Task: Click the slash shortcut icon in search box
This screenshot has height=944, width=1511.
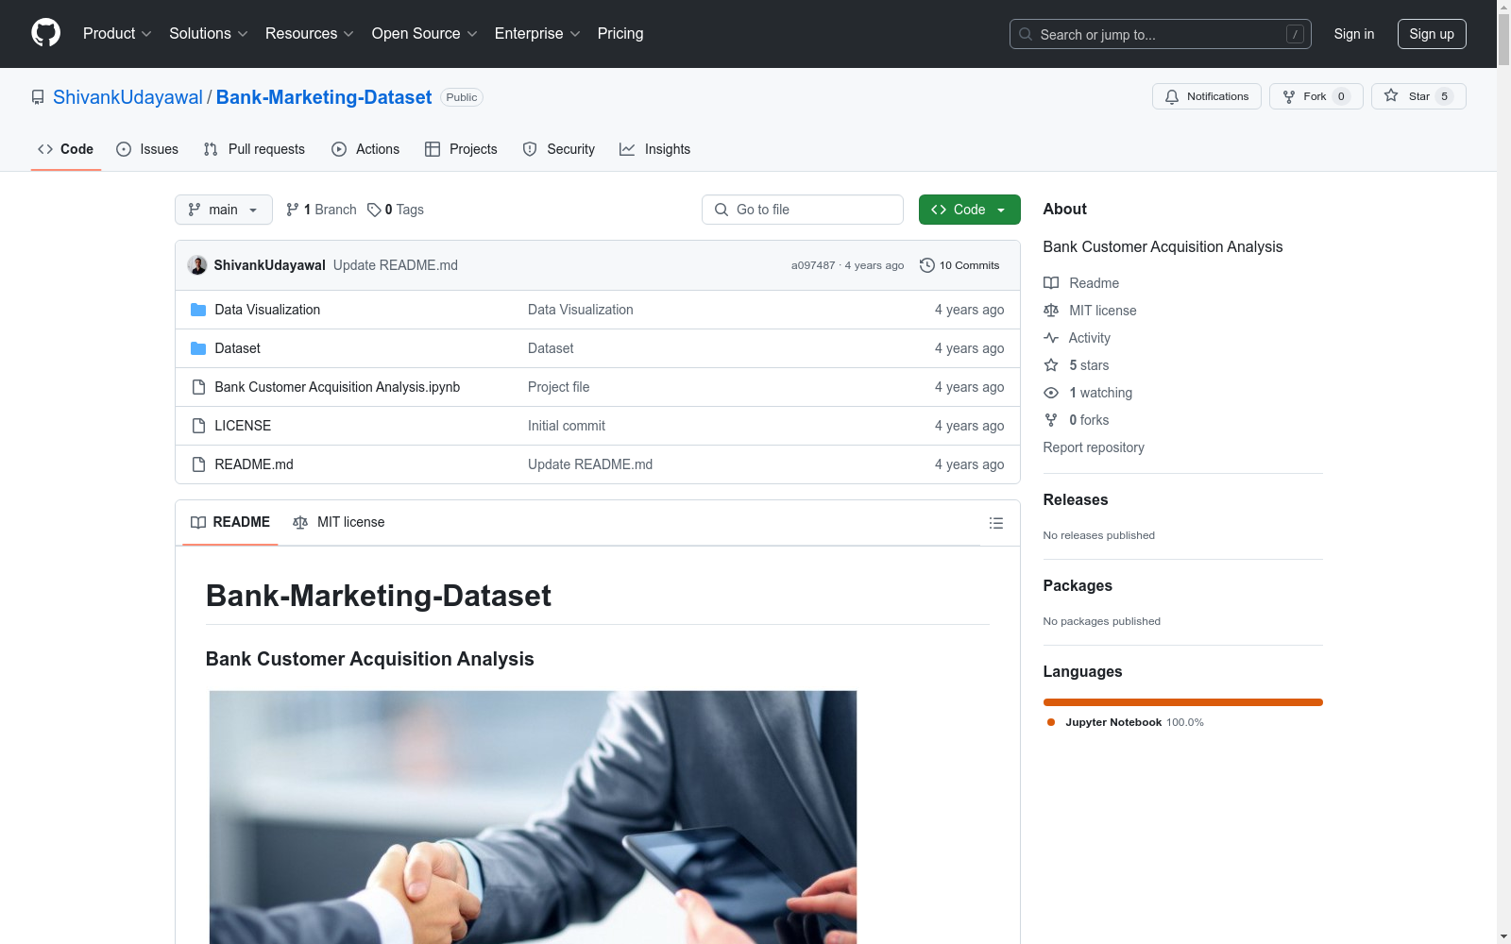Action: [1295, 34]
